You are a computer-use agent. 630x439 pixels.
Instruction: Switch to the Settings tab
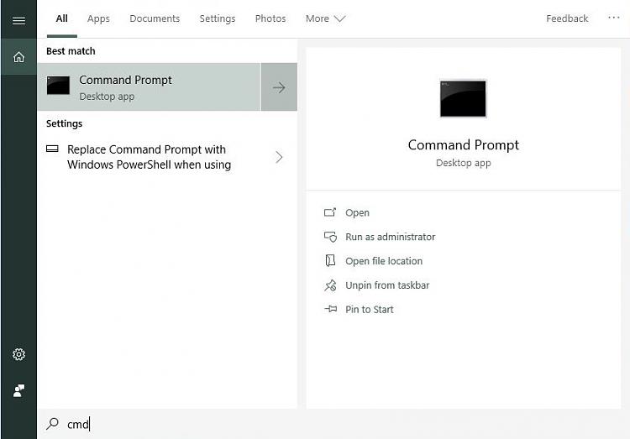tap(218, 18)
